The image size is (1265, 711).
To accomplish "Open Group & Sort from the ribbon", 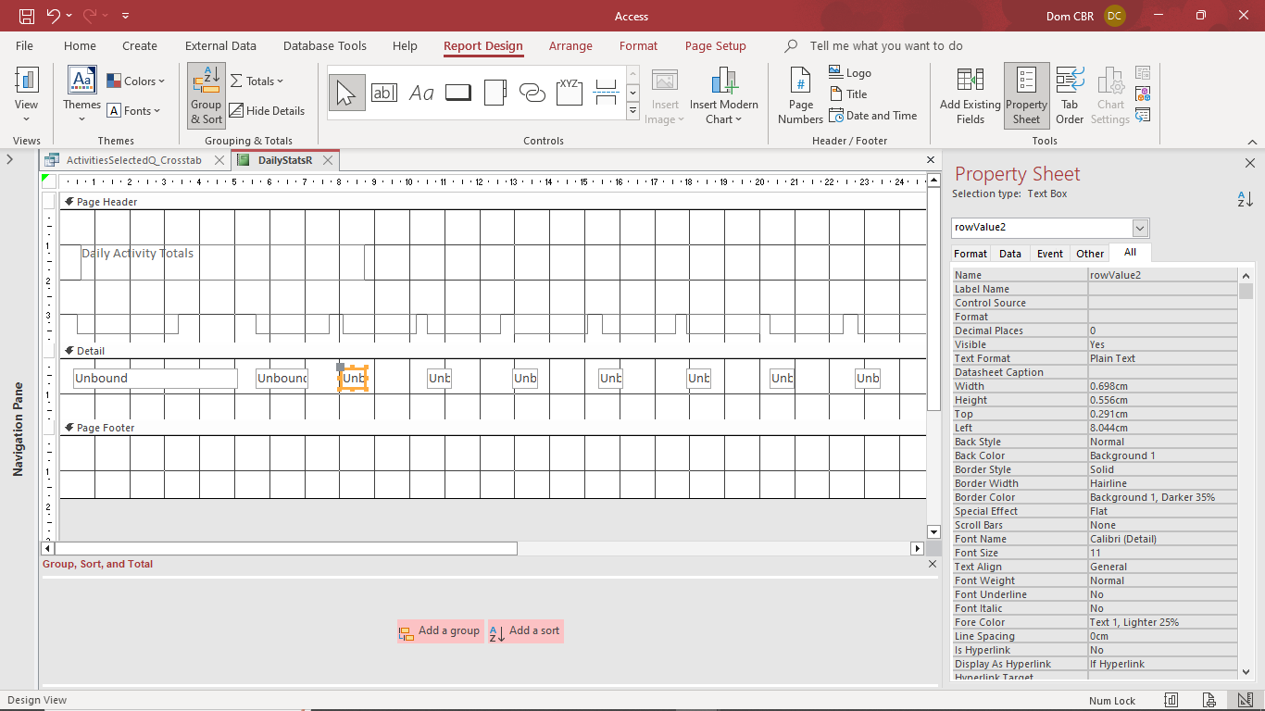I will [x=205, y=95].
